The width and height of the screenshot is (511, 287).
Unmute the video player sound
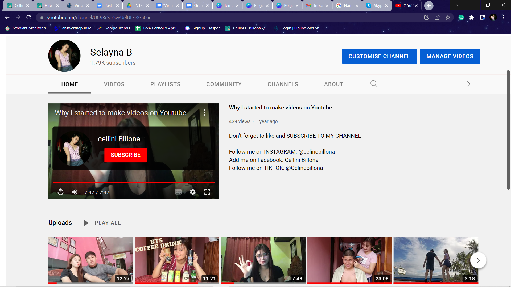[75, 192]
